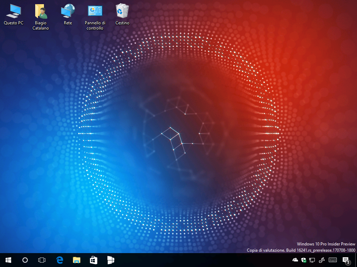Open OneDrive cloud icon in system tray
Image resolution: width=357 pixels, height=267 pixels.
click(295, 260)
